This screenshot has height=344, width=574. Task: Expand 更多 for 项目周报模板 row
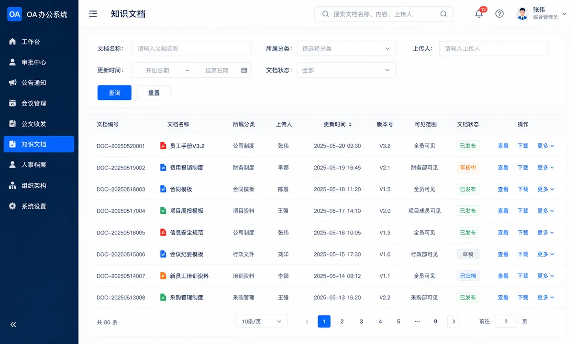(x=546, y=211)
